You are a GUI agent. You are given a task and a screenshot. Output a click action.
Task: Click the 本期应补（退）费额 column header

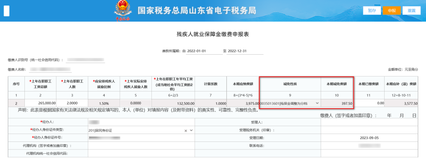(x=401, y=84)
